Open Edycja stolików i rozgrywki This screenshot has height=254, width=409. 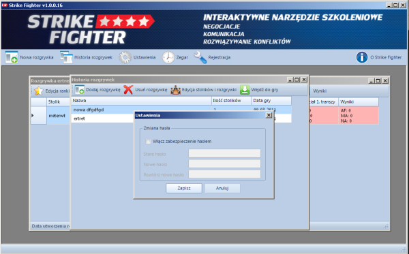pyautogui.click(x=203, y=90)
